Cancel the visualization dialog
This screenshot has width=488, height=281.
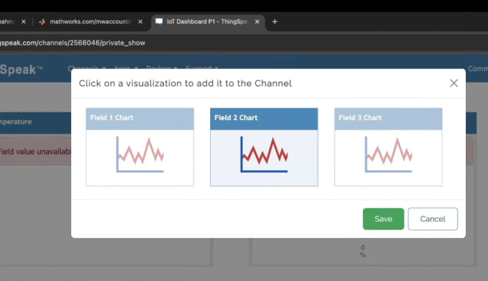433,219
